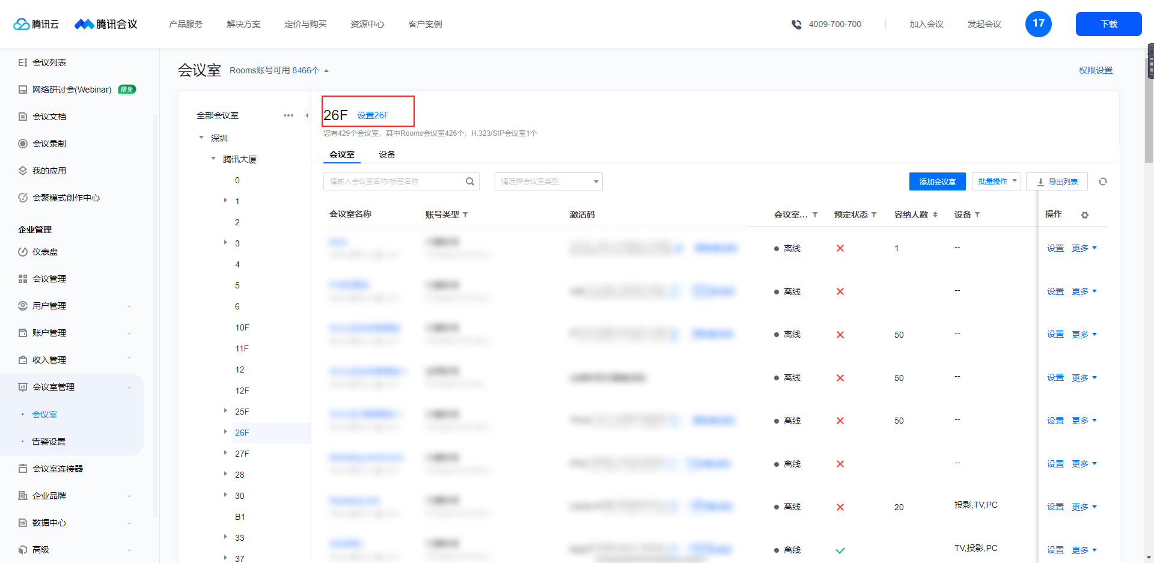1154x563 pixels.
Task: Filter by 设备 column funnel
Action: 977,215
